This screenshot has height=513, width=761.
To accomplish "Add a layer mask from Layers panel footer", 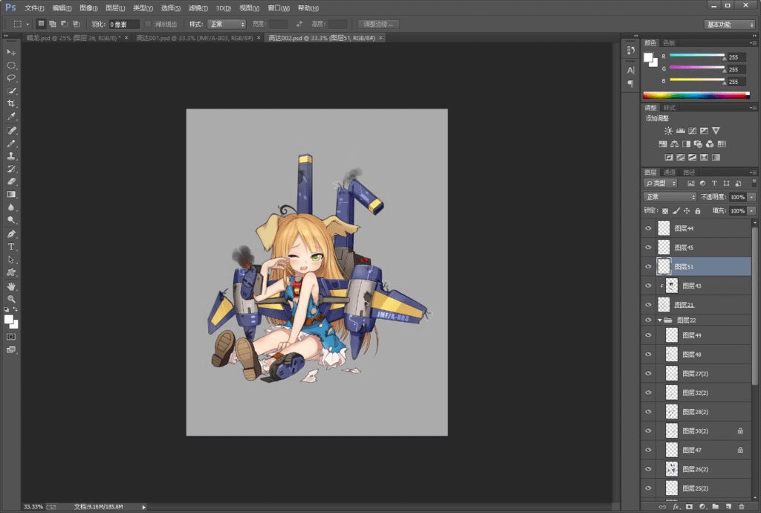I will (x=689, y=507).
